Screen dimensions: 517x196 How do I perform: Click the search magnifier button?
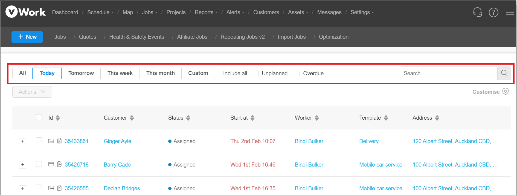504,73
